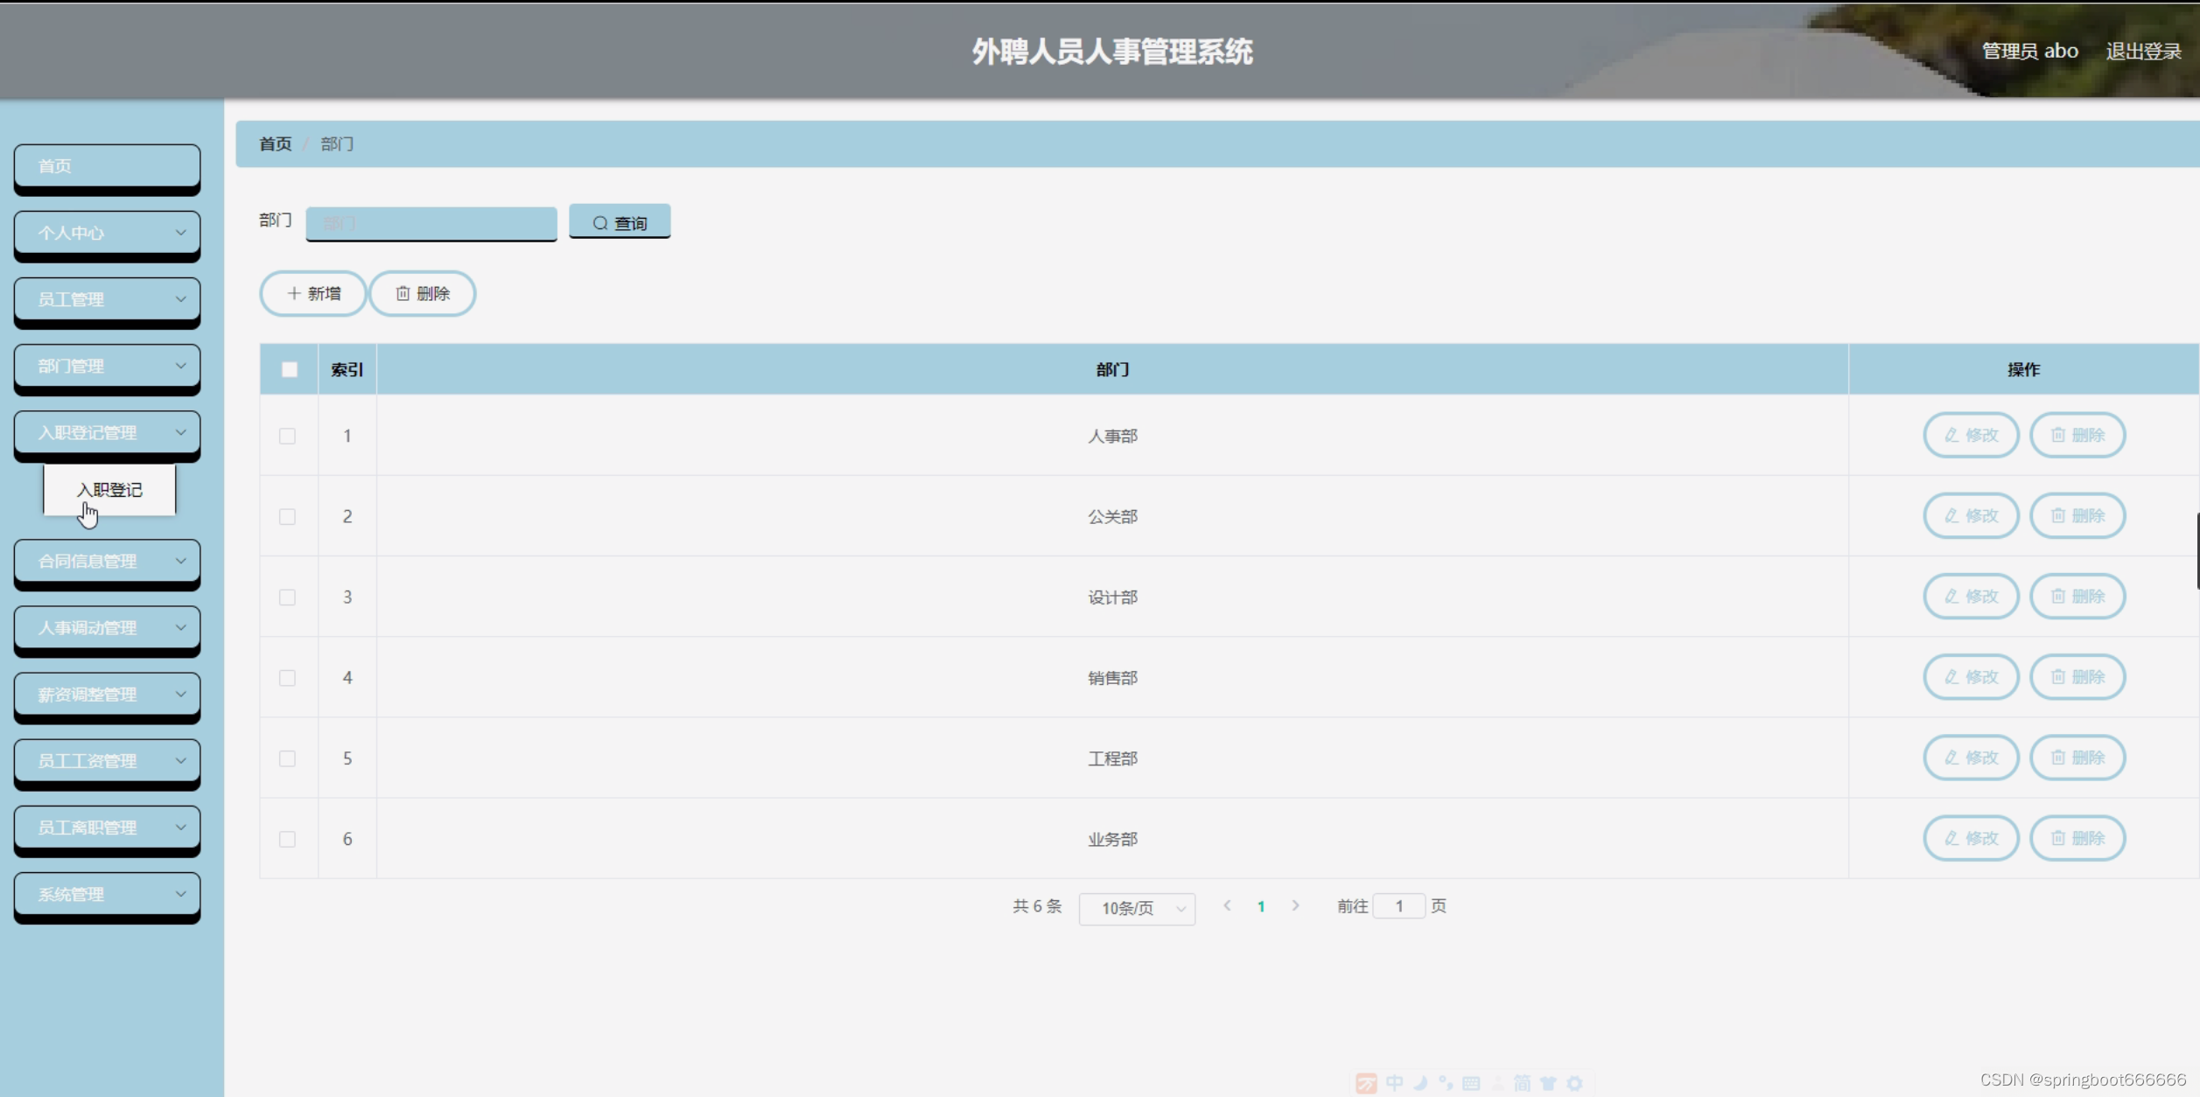Open the 10条/页 page size dropdown
Screen dimensions: 2200x1097
tap(1137, 908)
